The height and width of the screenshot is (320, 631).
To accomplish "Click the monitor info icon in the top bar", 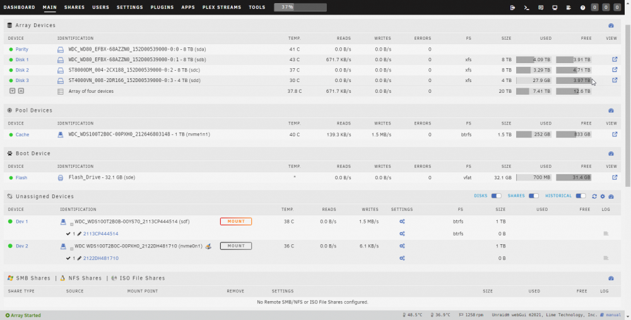I will click(x=555, y=7).
